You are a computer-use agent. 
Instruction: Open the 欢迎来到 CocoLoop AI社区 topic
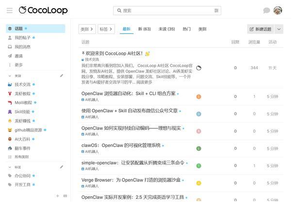click(x=114, y=53)
